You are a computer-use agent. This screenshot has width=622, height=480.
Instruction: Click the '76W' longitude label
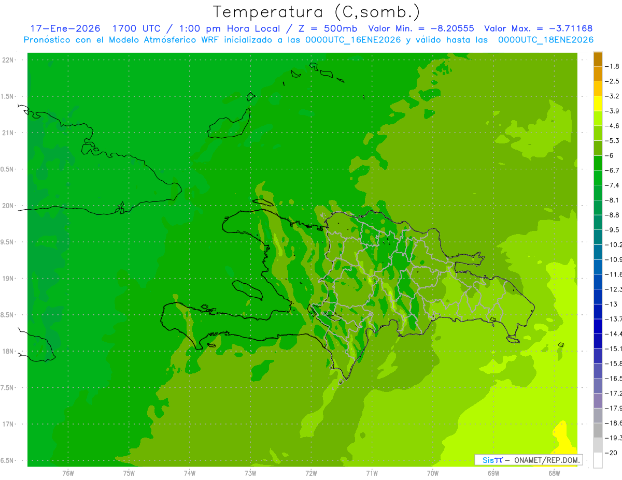(x=68, y=473)
